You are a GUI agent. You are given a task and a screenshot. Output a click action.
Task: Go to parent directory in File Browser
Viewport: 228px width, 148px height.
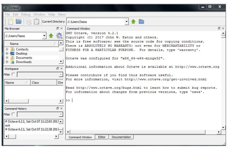click(x=51, y=36)
